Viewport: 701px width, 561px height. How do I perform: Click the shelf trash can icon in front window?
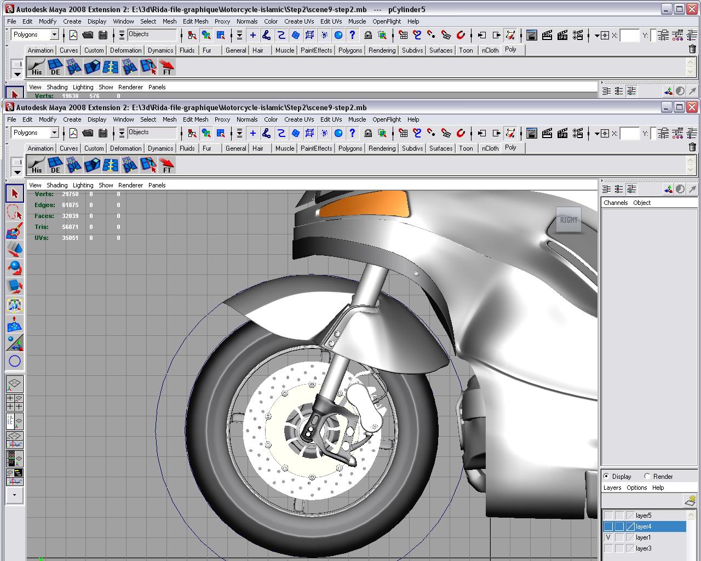[692, 147]
